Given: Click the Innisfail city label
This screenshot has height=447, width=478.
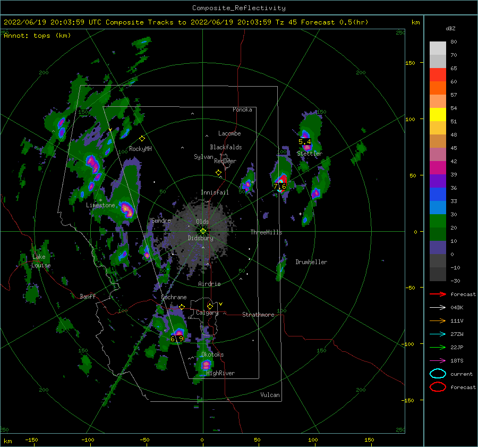Looking at the screenshot, I should 215,192.
